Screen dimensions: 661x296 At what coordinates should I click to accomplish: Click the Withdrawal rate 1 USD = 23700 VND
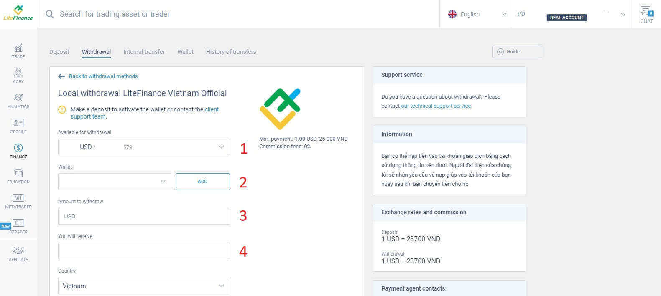coord(411,261)
